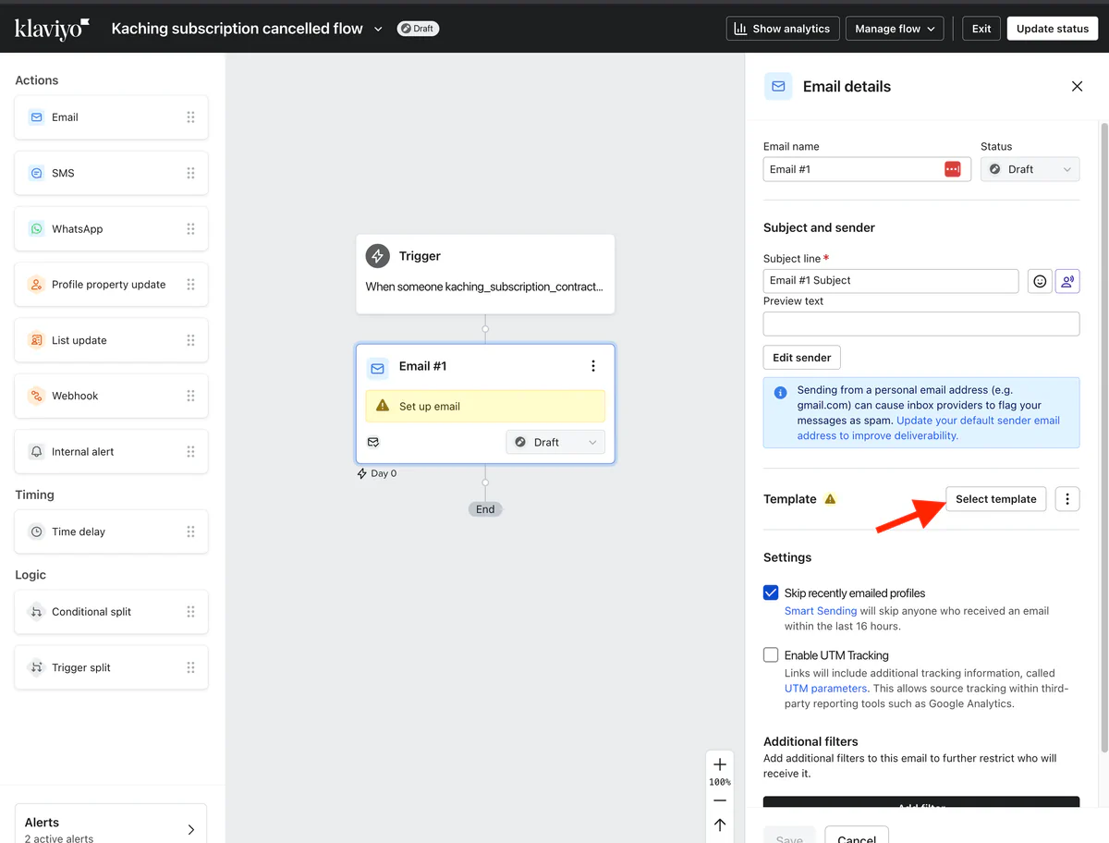Click Preview text input field
1109x843 pixels.
tap(921, 324)
